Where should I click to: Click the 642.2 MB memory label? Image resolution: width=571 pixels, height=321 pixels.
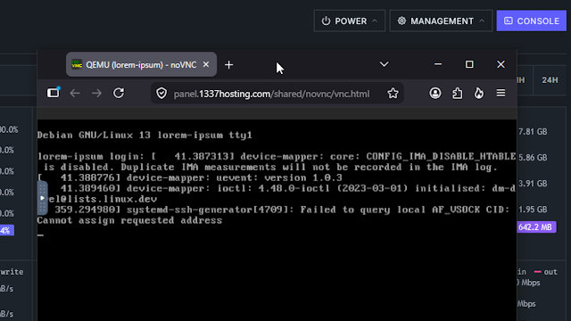click(x=535, y=227)
